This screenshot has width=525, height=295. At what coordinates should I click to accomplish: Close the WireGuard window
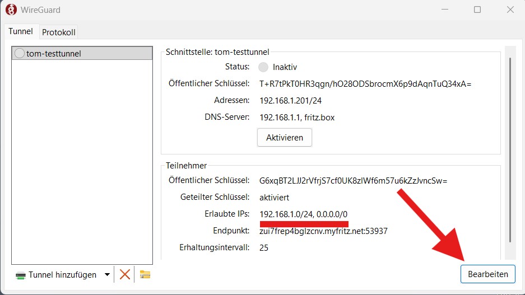click(x=510, y=10)
